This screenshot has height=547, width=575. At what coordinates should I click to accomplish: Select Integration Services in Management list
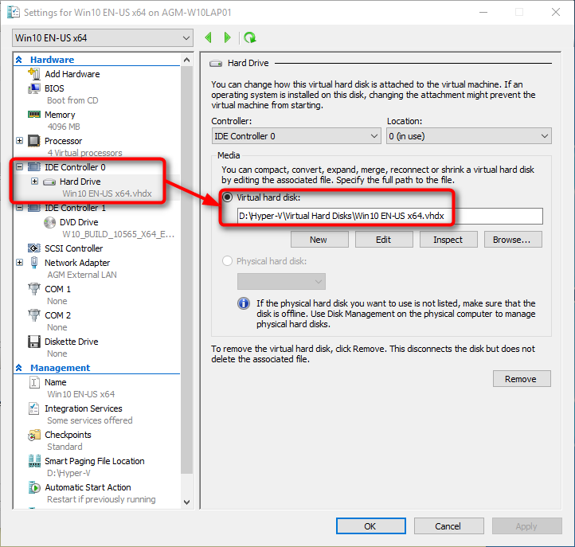point(84,408)
